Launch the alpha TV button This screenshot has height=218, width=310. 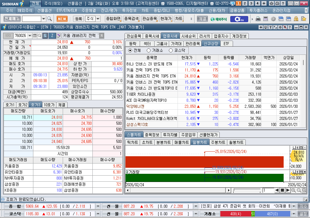click(239, 19)
